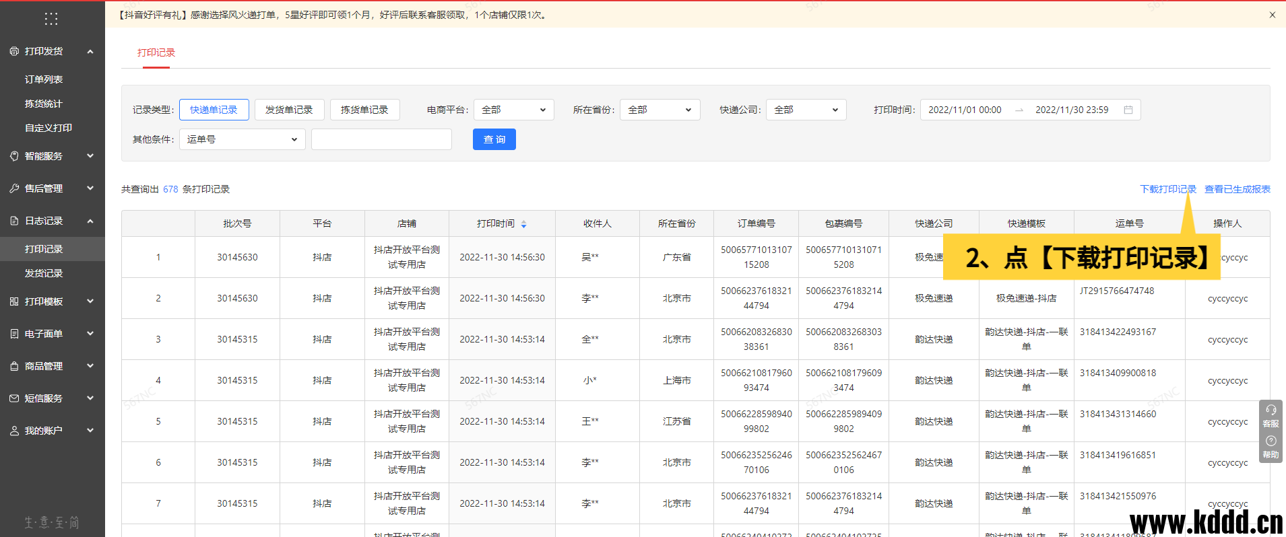This screenshot has height=537, width=1286.
Task: Click the 日志记录 document icon
Action: 14,221
